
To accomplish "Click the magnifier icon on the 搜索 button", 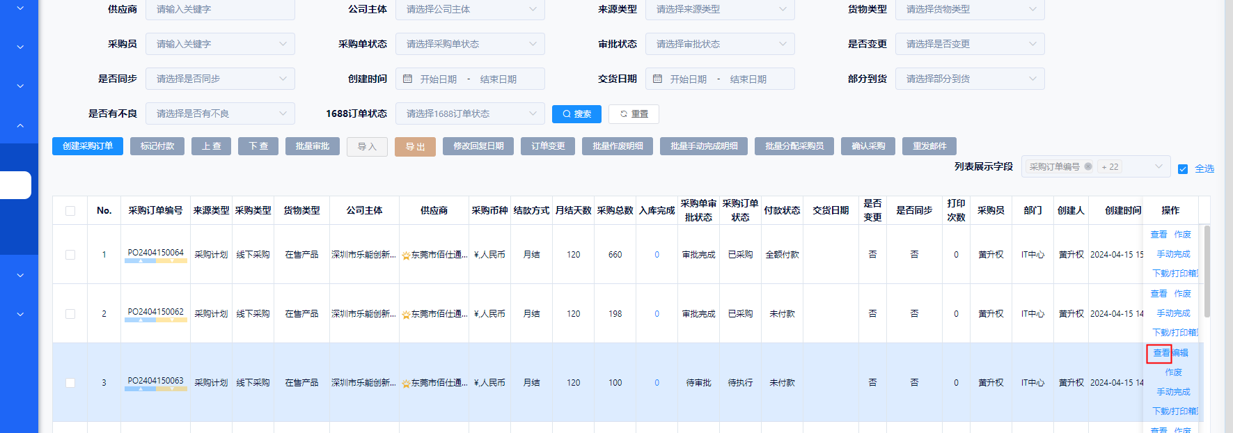I will coord(567,114).
